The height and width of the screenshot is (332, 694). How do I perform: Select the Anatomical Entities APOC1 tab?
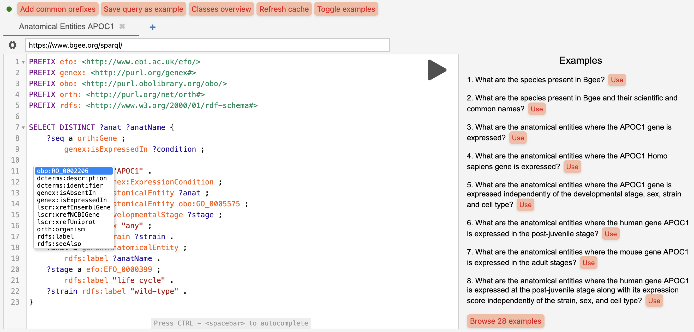pos(66,26)
